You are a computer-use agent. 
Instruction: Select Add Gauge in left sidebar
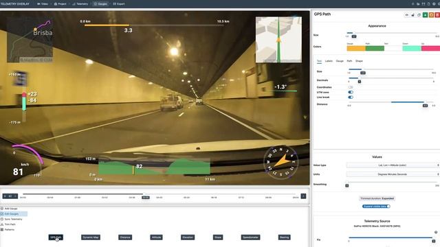coord(11,209)
